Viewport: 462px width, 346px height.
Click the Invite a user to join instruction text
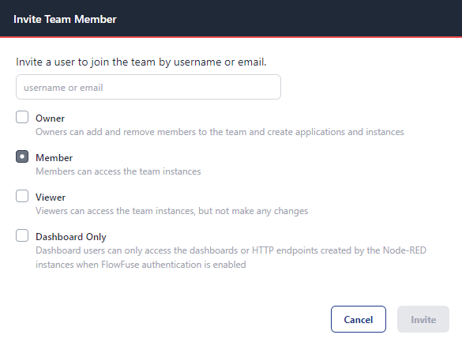[141, 62]
